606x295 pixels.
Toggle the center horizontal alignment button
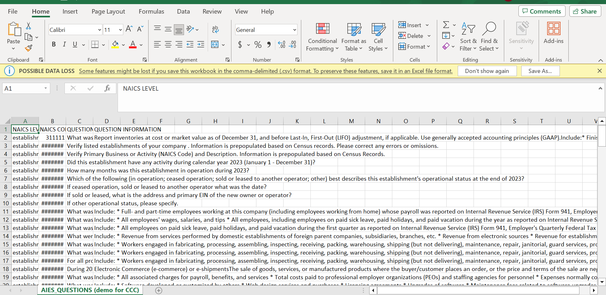pyautogui.click(x=168, y=45)
